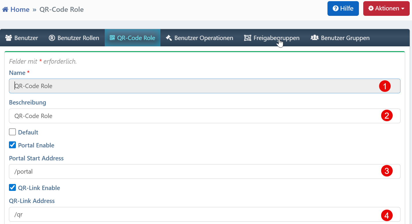Click the Benutzer Operationen gavel icon

pyautogui.click(x=169, y=38)
